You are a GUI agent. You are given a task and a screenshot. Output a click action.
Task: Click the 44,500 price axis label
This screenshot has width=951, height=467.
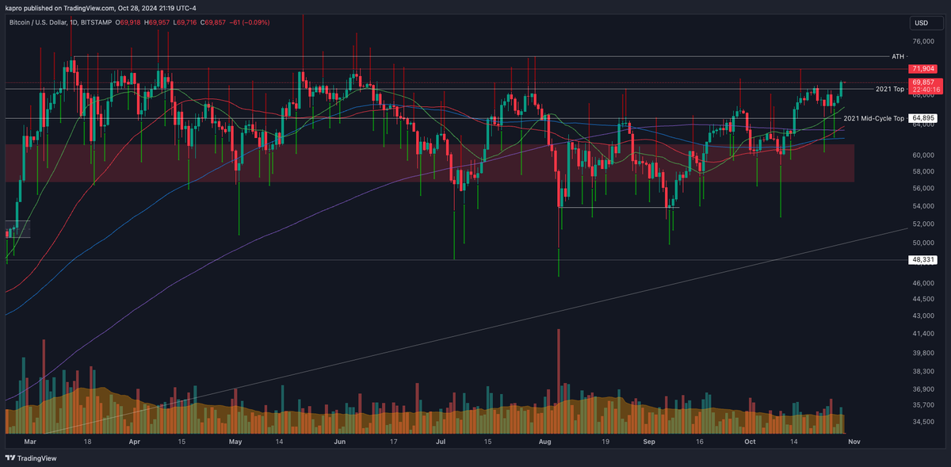(922, 299)
